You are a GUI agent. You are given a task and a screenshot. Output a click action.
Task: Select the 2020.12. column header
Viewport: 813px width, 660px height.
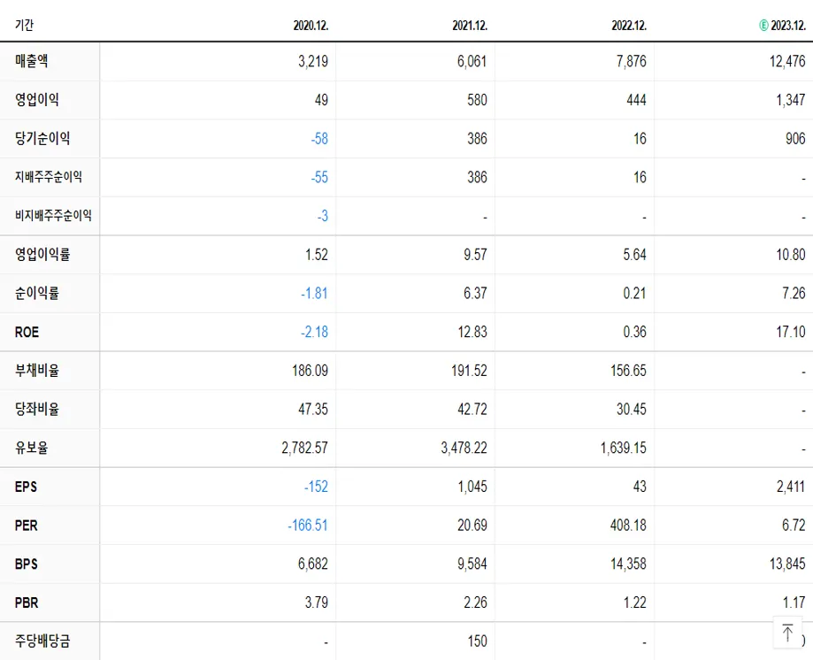311,26
